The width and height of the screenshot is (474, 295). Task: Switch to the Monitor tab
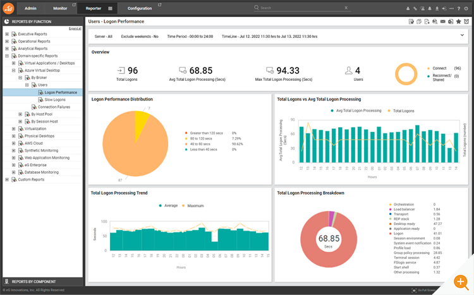[x=60, y=8]
